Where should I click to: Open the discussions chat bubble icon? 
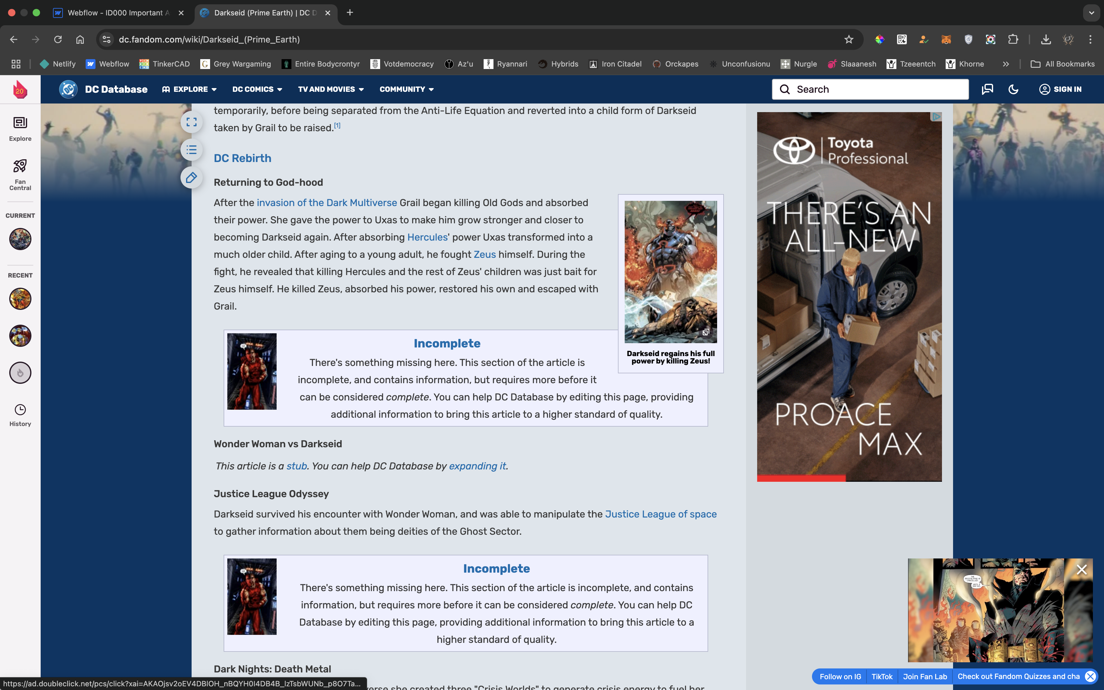point(987,89)
